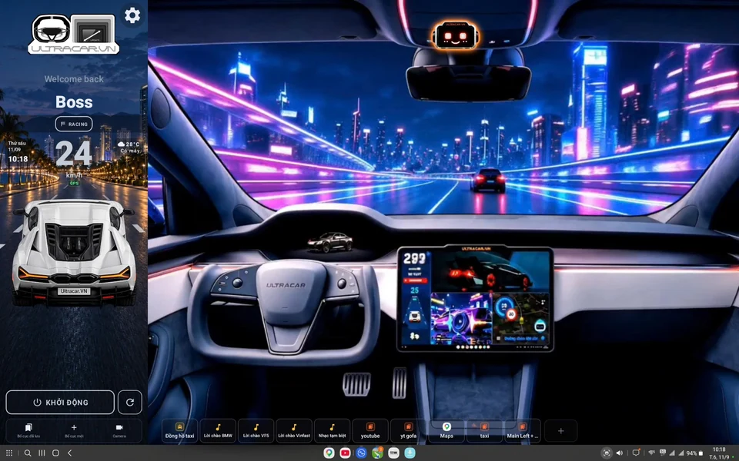
Task: Open the app drawer grid icon
Action: tap(9, 453)
